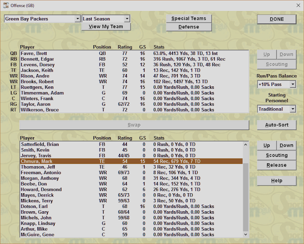Viewport: 304px width, 244px height.
Task: Select starter Timmerman, Adam
Action: pyautogui.click(x=134, y=93)
